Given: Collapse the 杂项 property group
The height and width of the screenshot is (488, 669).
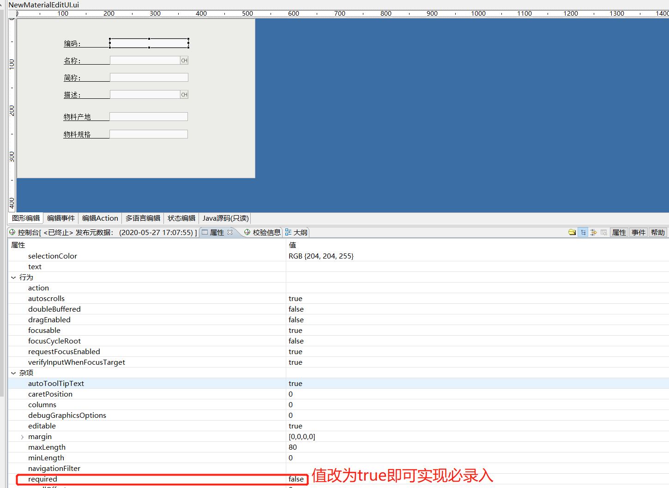Looking at the screenshot, I should click(13, 373).
